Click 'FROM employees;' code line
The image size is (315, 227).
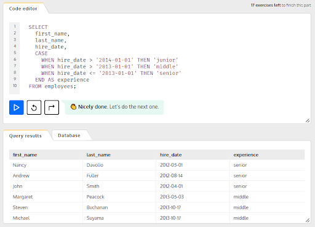click(52, 87)
